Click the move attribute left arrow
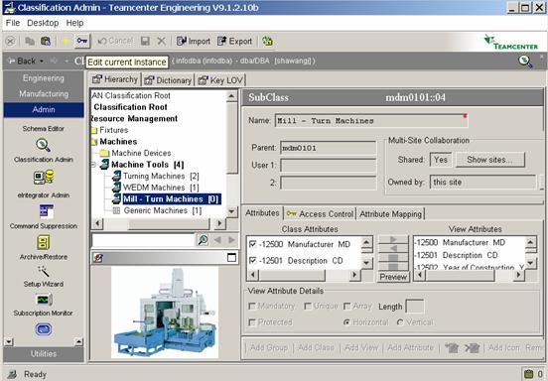The height and width of the screenshot is (381, 548). [x=393, y=248]
